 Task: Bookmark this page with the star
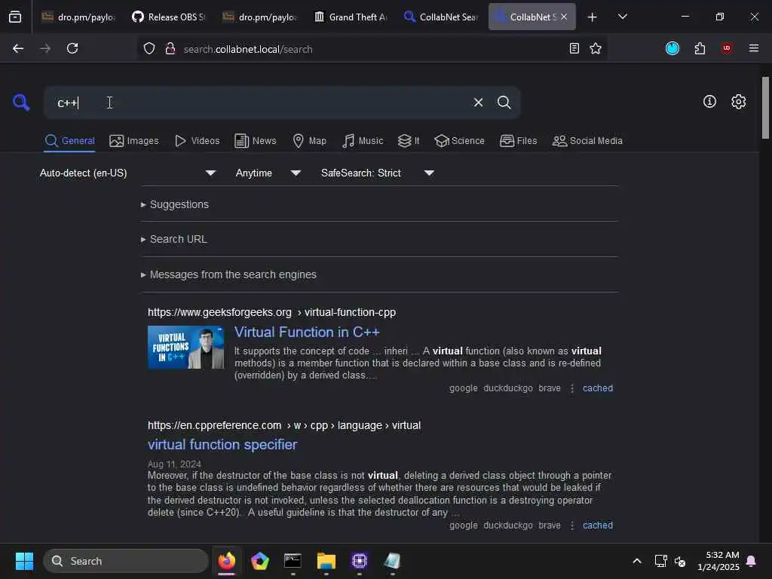click(596, 48)
